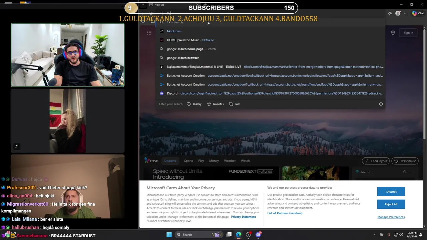Open List of Partners (vendors) link
This screenshot has width=427, height=240.
coord(285,213)
